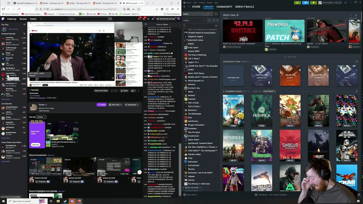Open Sort By Last Played dropdown
This screenshot has width=363, height=204.
click(x=269, y=91)
